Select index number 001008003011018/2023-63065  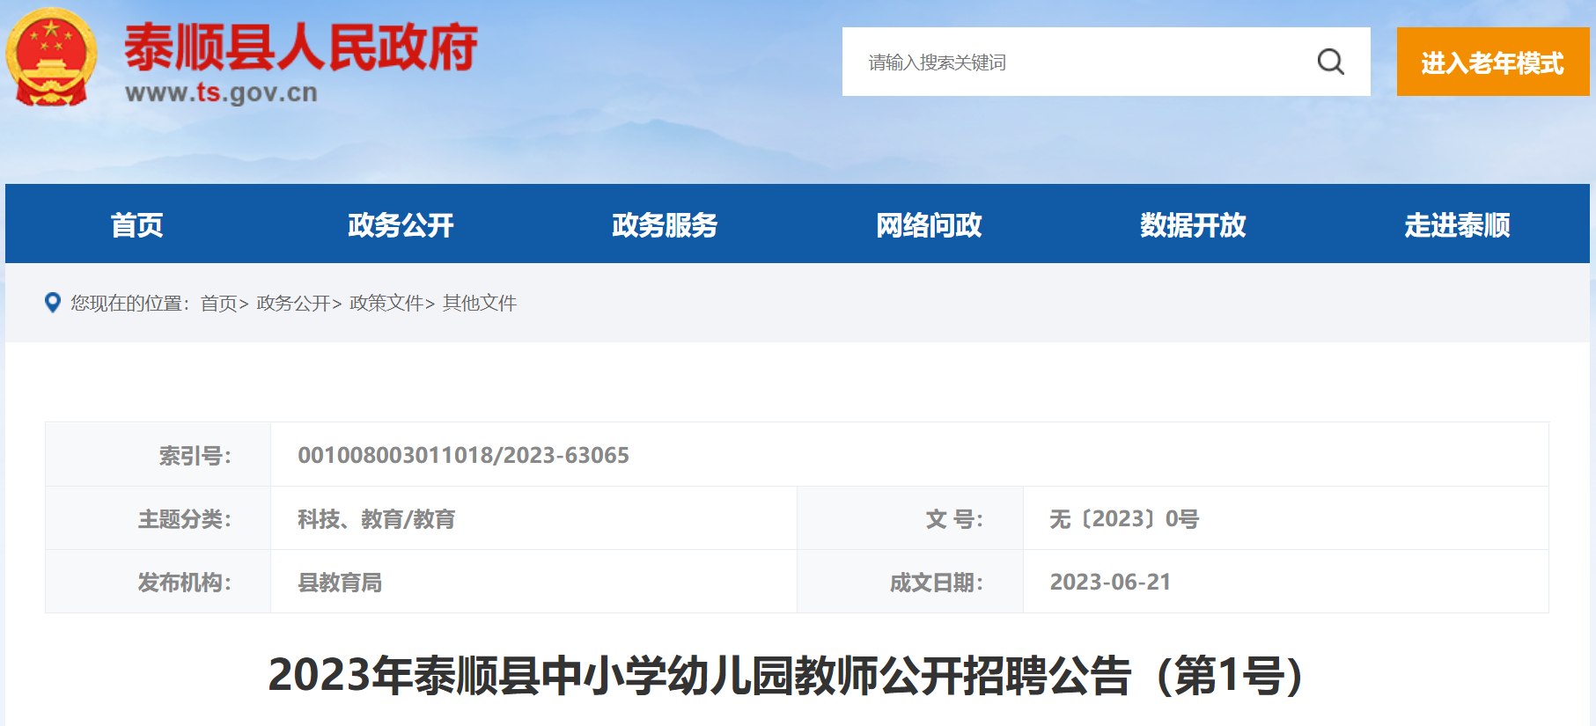point(464,455)
